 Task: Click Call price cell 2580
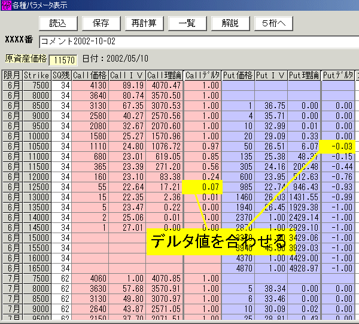[90, 116]
